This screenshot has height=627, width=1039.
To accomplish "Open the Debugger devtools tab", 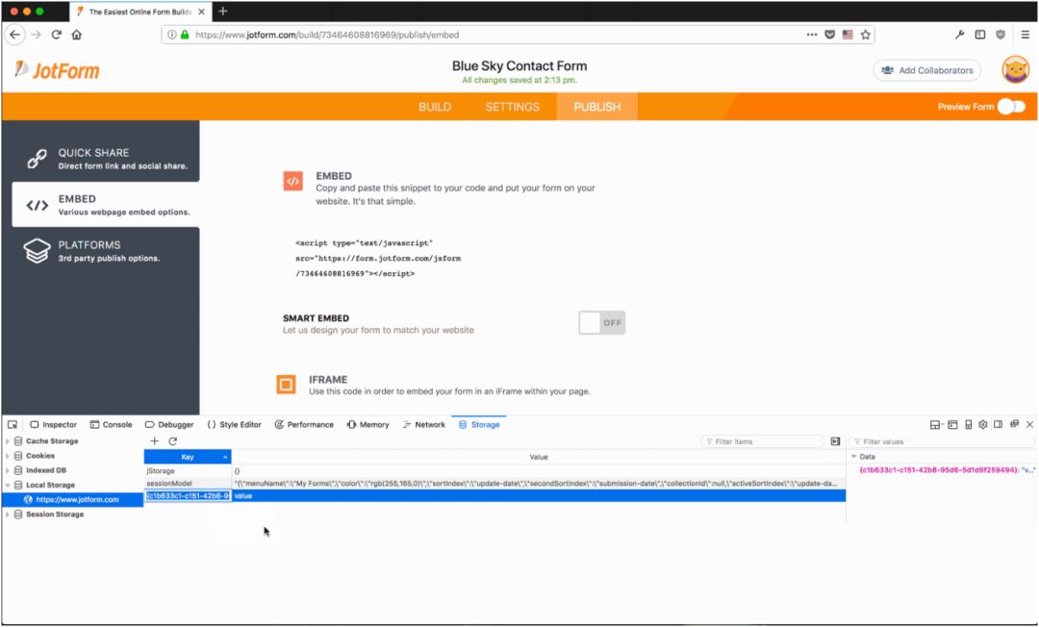I will coord(169,424).
